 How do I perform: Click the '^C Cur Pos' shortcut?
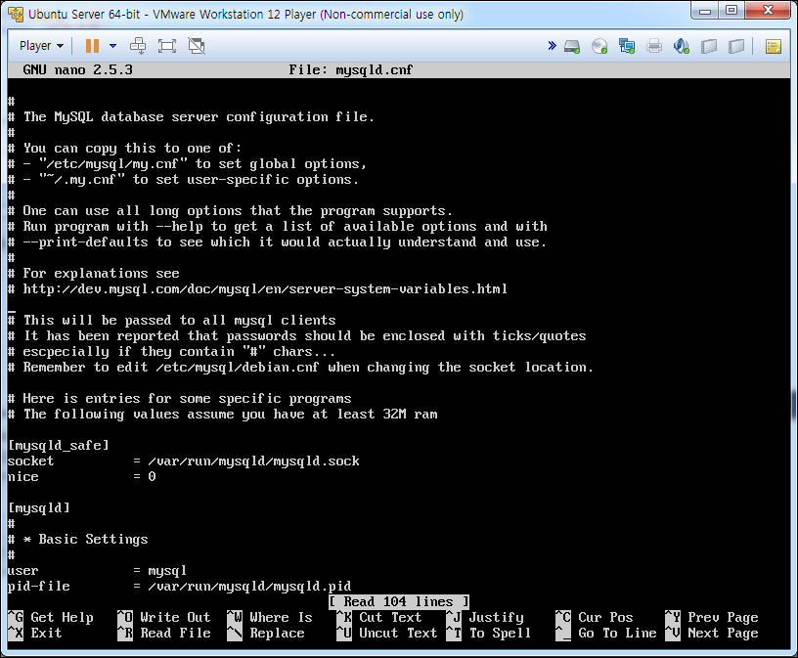(x=594, y=617)
